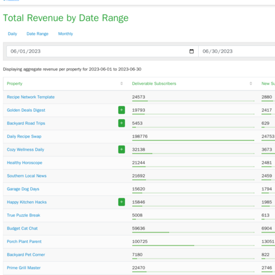
Task: Open calendar picker for start date
Action: point(191,51)
